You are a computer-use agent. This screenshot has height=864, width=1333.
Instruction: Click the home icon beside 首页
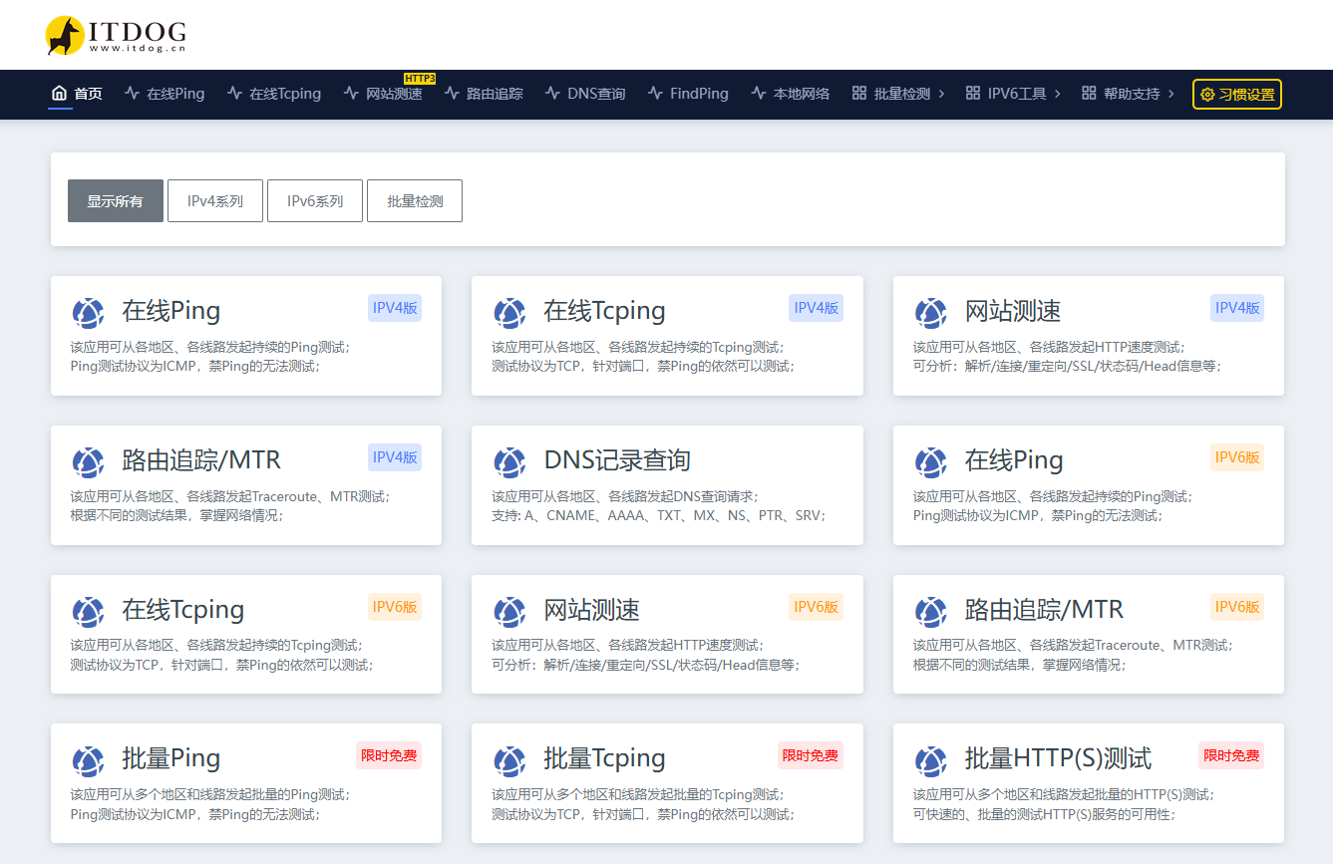click(60, 94)
